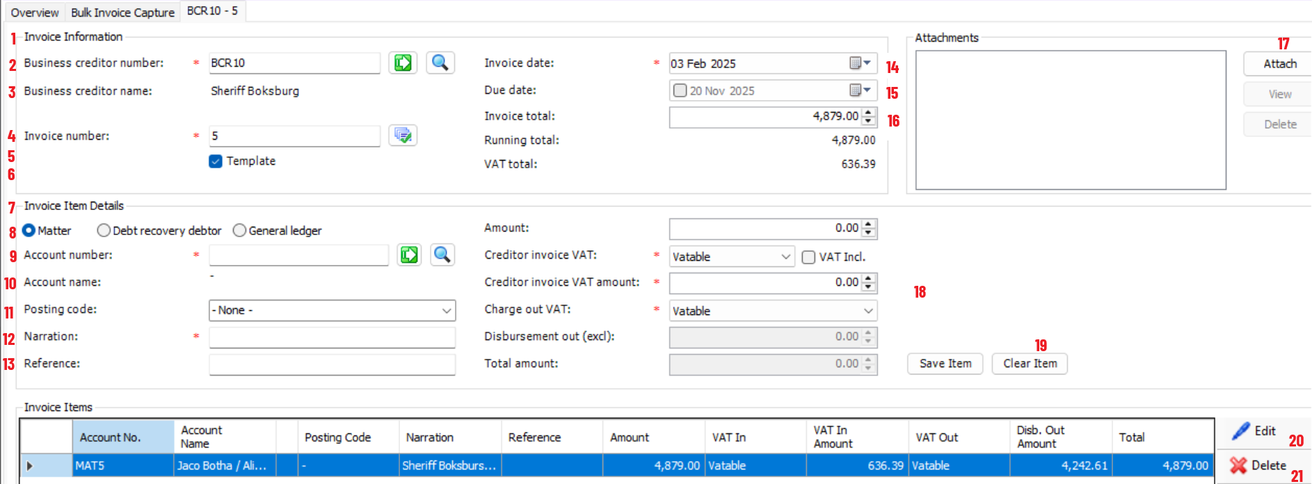Enable the Due date checkbox
Screen dimensions: 1312x484
pos(680,90)
